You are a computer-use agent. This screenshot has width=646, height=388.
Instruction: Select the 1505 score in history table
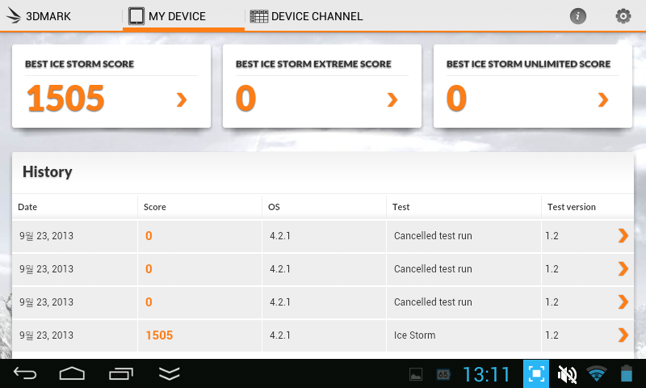click(x=159, y=335)
